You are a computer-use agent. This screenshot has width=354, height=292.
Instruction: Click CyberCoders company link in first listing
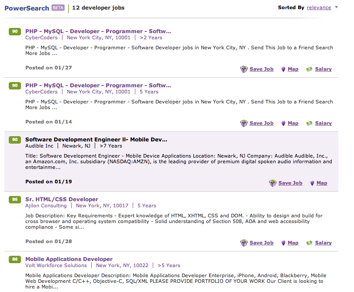click(x=41, y=38)
